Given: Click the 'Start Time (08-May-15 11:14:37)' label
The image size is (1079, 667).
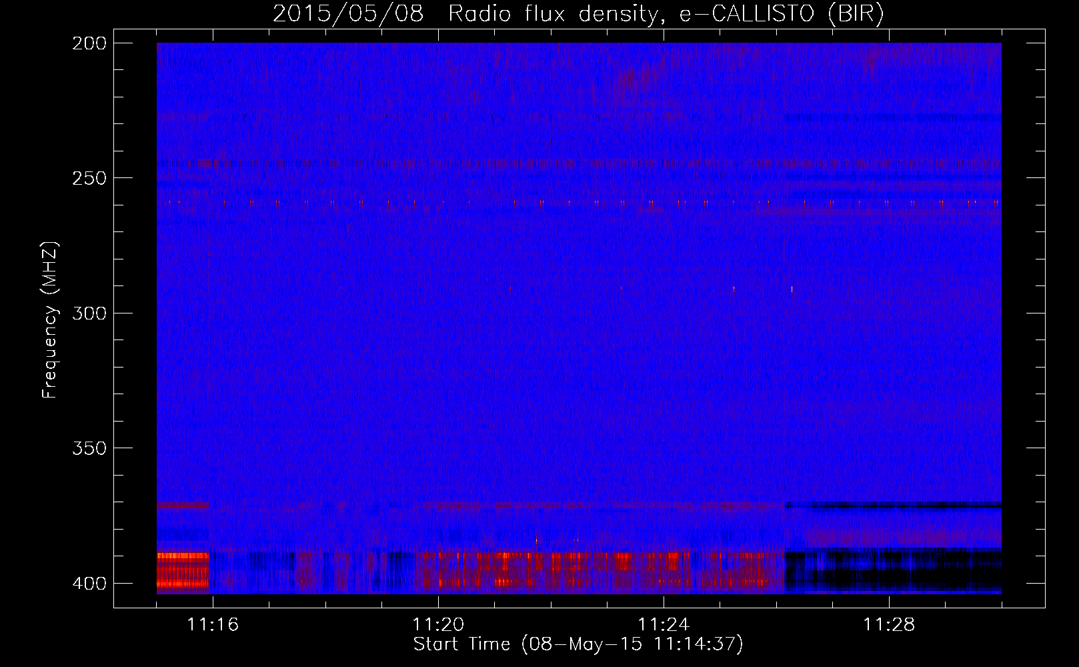Looking at the screenshot, I should tap(578, 644).
